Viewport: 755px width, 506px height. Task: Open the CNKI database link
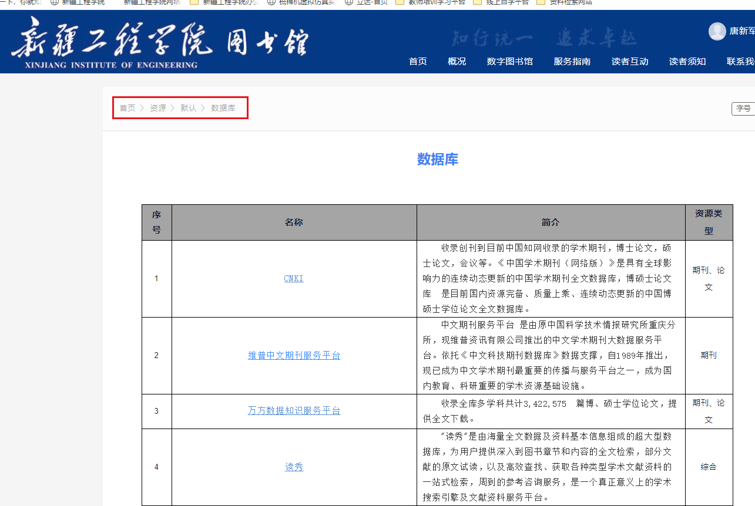(294, 279)
